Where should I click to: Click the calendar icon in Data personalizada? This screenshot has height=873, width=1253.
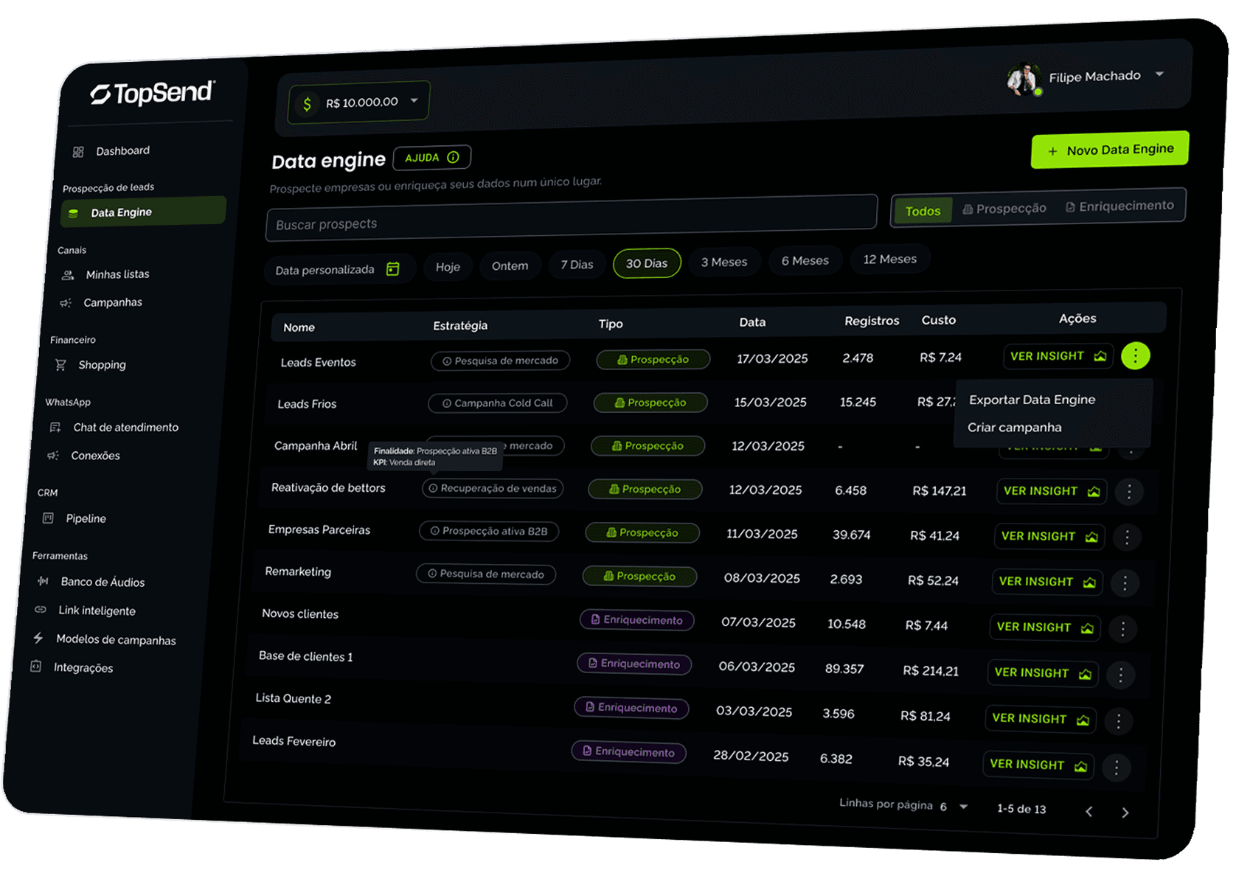tap(393, 268)
